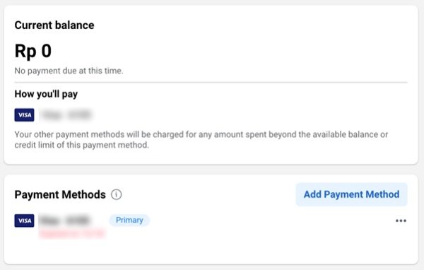Select the blurred card number under How you'll pay
The image size is (424, 270).
[x=66, y=115]
